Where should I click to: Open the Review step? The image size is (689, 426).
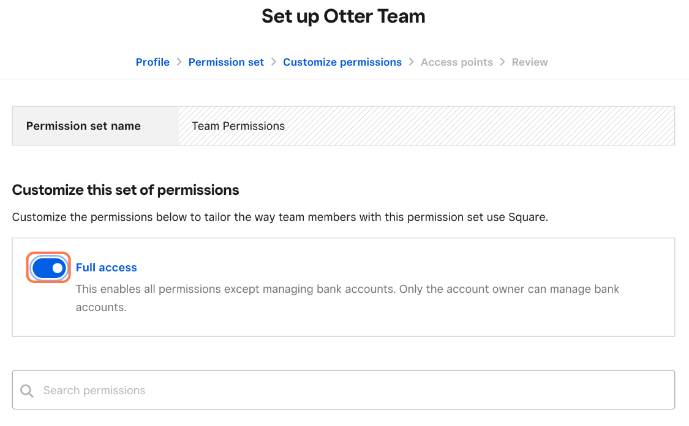pos(530,62)
